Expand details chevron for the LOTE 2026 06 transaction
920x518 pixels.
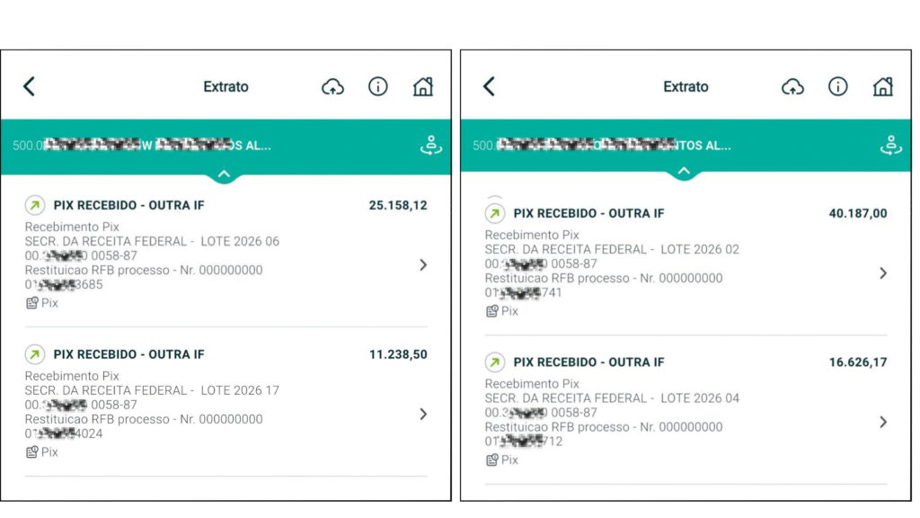pos(423,265)
